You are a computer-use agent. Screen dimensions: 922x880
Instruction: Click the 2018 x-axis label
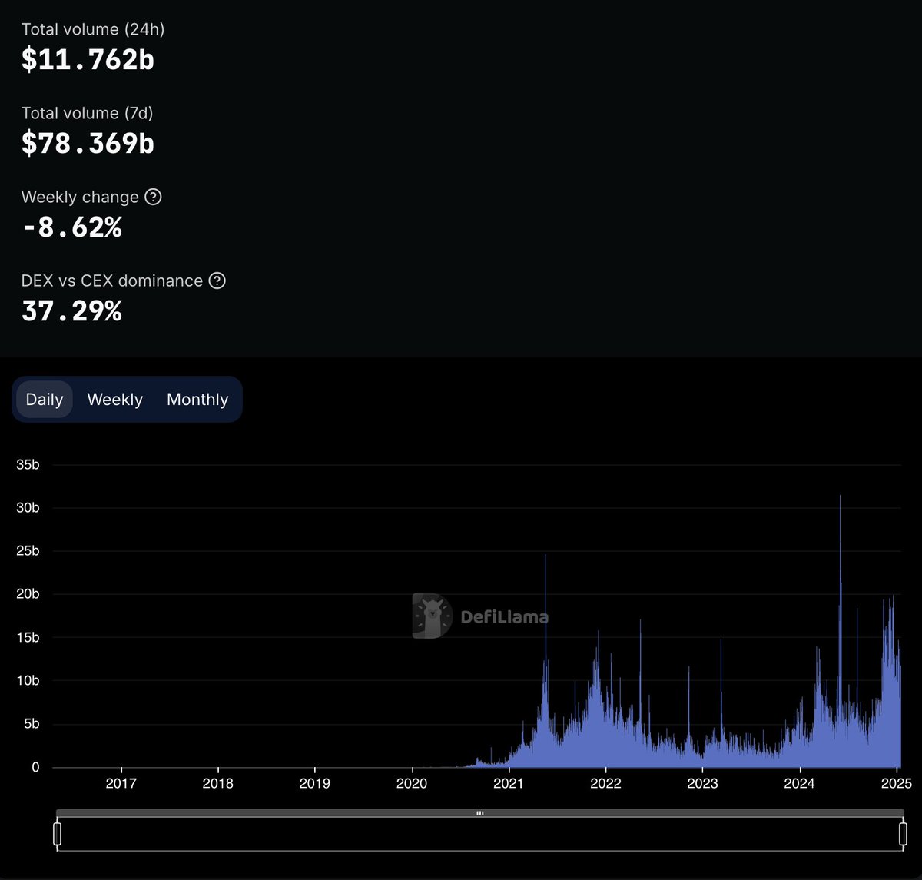pos(218,783)
